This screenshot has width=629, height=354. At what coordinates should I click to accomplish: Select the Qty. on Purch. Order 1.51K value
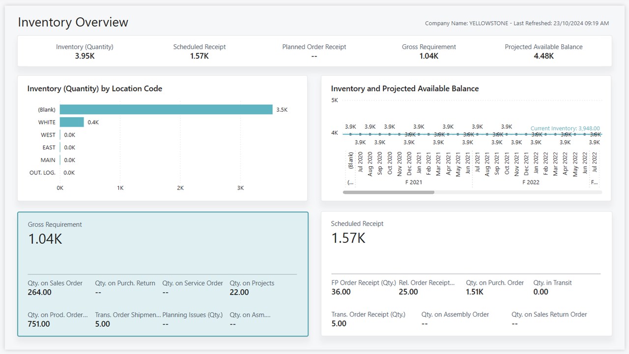[475, 292]
